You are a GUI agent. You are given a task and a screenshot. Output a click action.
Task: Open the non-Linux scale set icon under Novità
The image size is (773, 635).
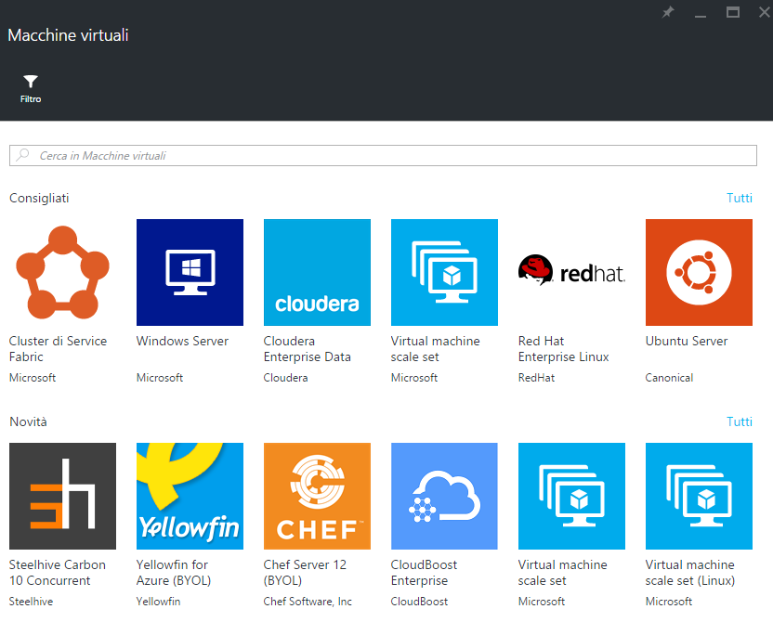pos(571,496)
